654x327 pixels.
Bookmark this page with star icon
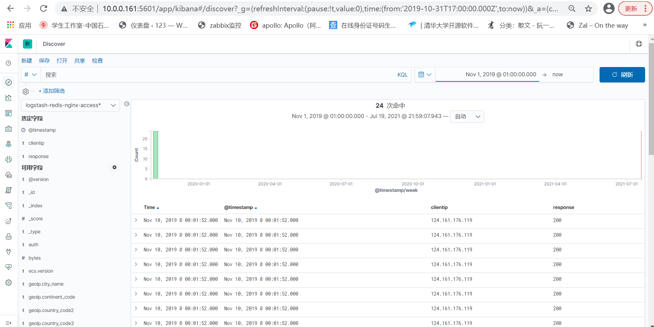[588, 9]
